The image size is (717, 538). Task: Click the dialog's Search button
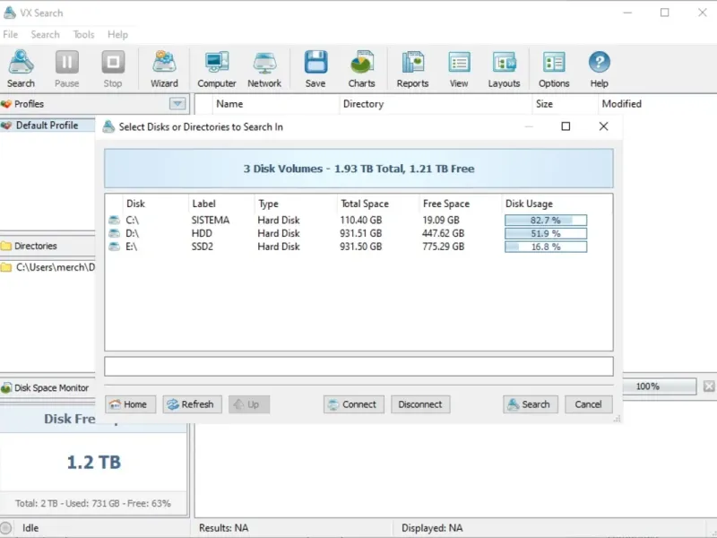coord(531,404)
